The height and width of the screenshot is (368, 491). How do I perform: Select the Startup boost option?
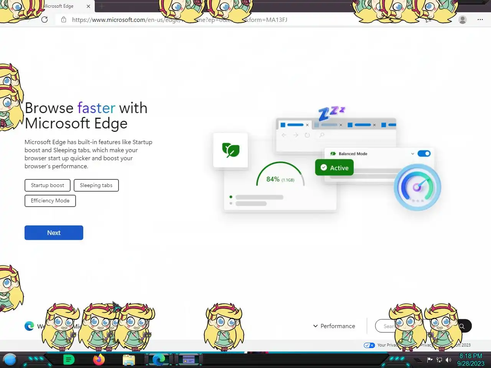(x=48, y=185)
